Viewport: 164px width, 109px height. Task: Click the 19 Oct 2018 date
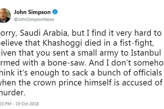[x=27, y=104]
